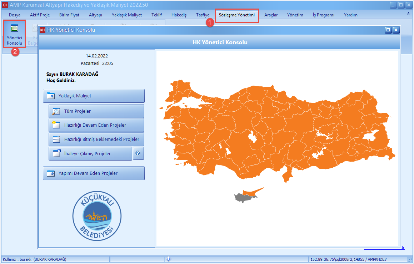The image size is (414, 264).
Task: Switch to the Hakediş tab
Action: tap(179, 15)
